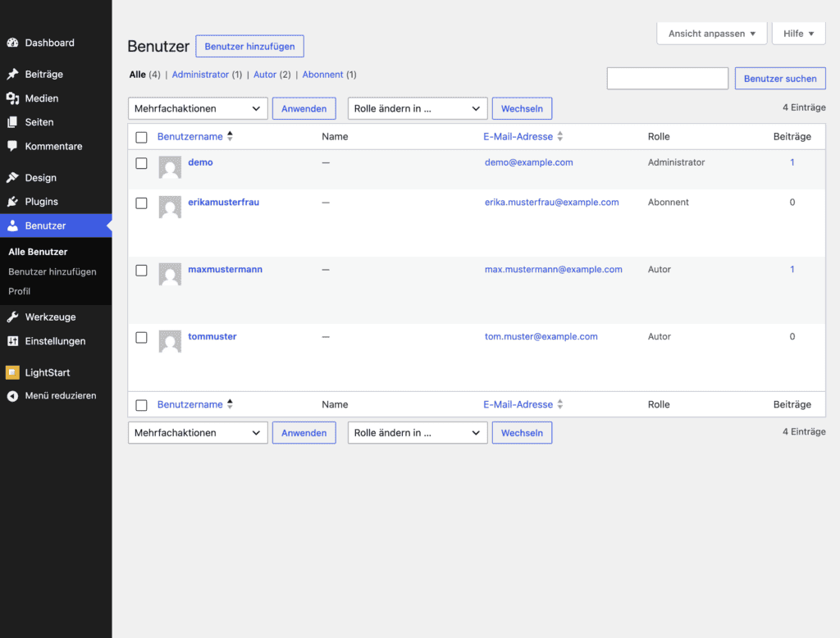Image resolution: width=840 pixels, height=638 pixels.
Task: Click sort arrows beside bottom E-Mail-Adresse header
Action: [x=559, y=404]
